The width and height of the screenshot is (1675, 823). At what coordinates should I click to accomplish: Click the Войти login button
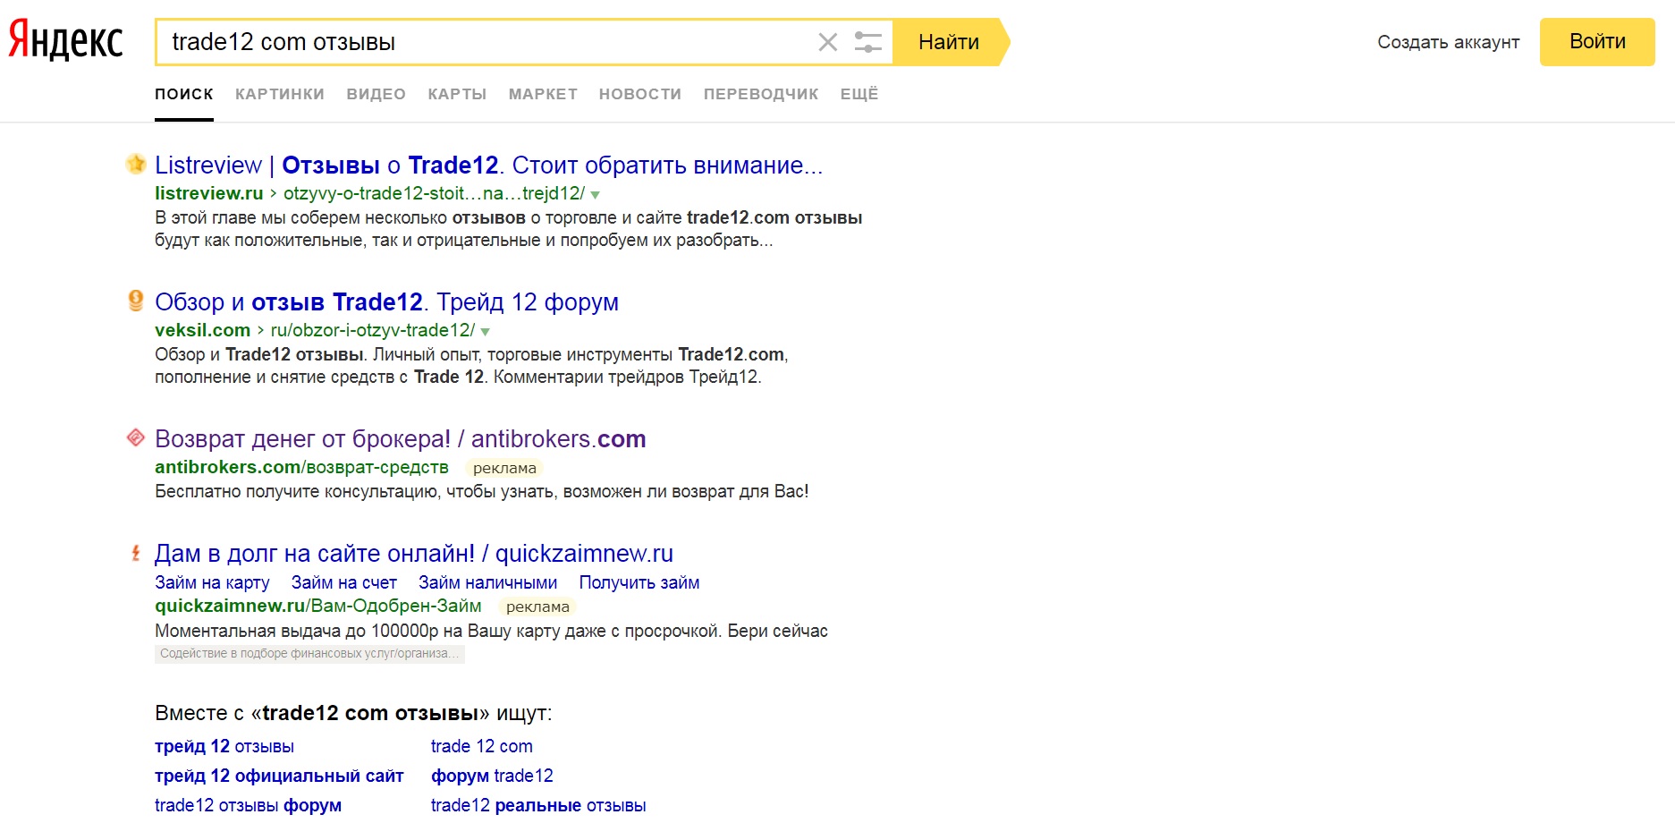click(x=1597, y=42)
